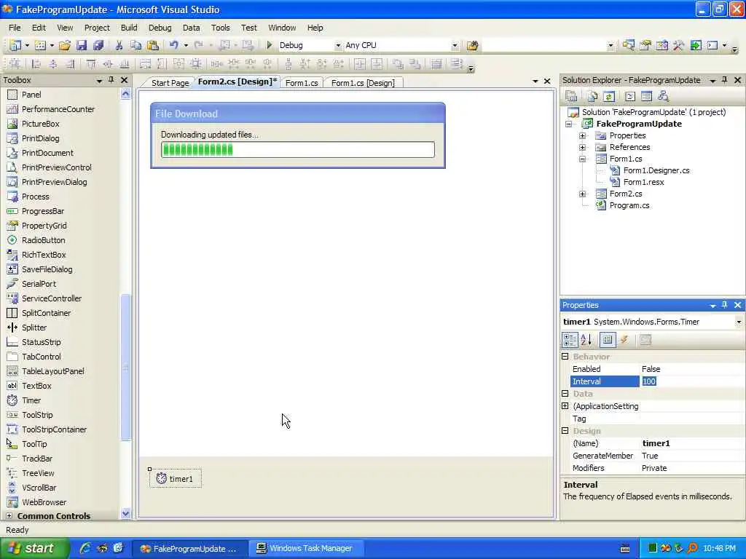Click the View Class Diagram icon in Solution Explorer
Image resolution: width=746 pixels, height=559 pixels.
[x=663, y=97]
